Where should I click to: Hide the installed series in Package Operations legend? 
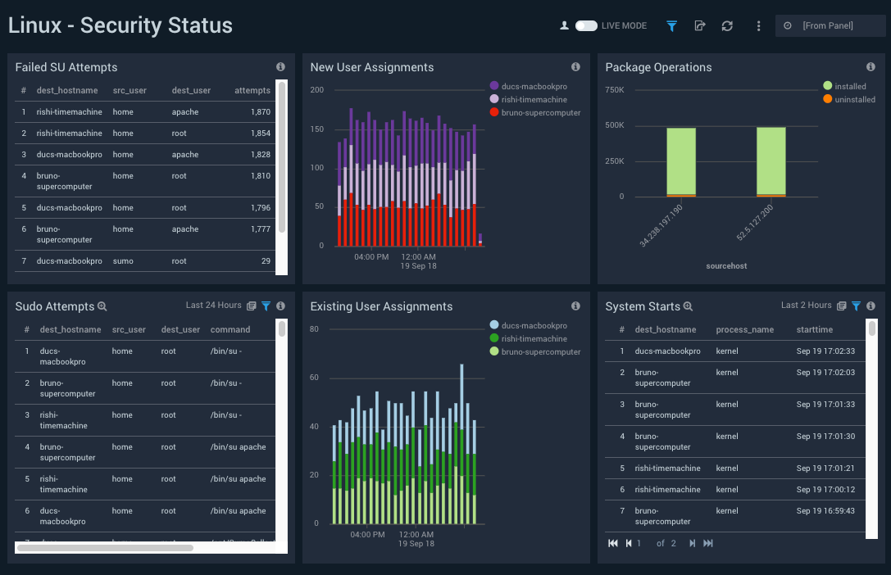[844, 84]
